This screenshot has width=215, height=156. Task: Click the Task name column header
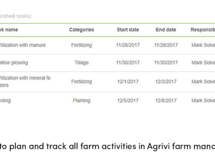[x=9, y=30]
